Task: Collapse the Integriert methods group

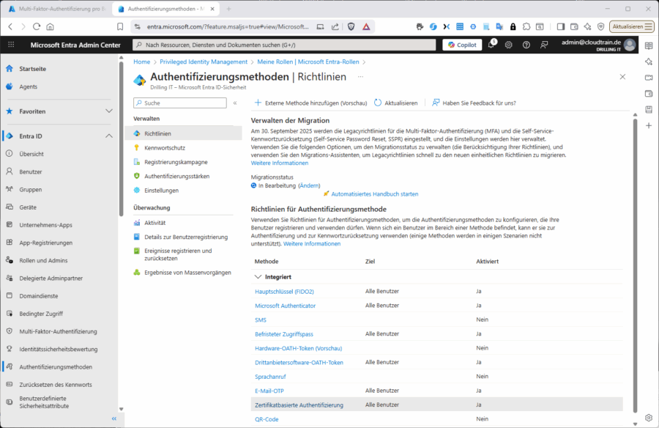Action: (258, 277)
